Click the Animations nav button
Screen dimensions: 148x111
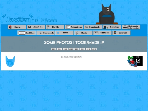pyautogui.click(x=74, y=27)
